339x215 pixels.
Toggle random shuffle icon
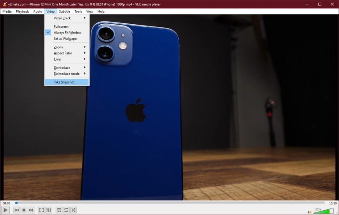click(74, 210)
